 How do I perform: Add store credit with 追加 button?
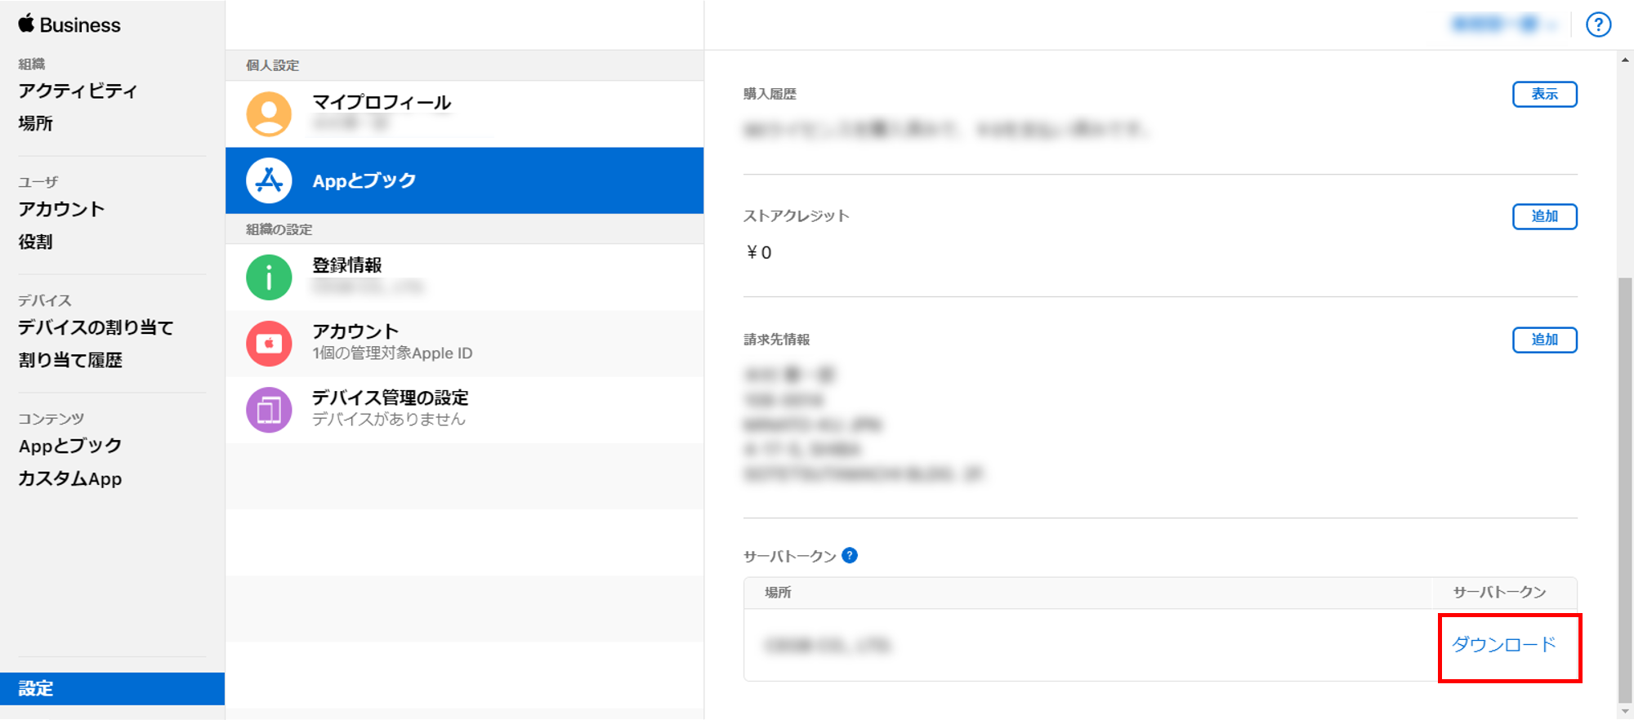1544,216
